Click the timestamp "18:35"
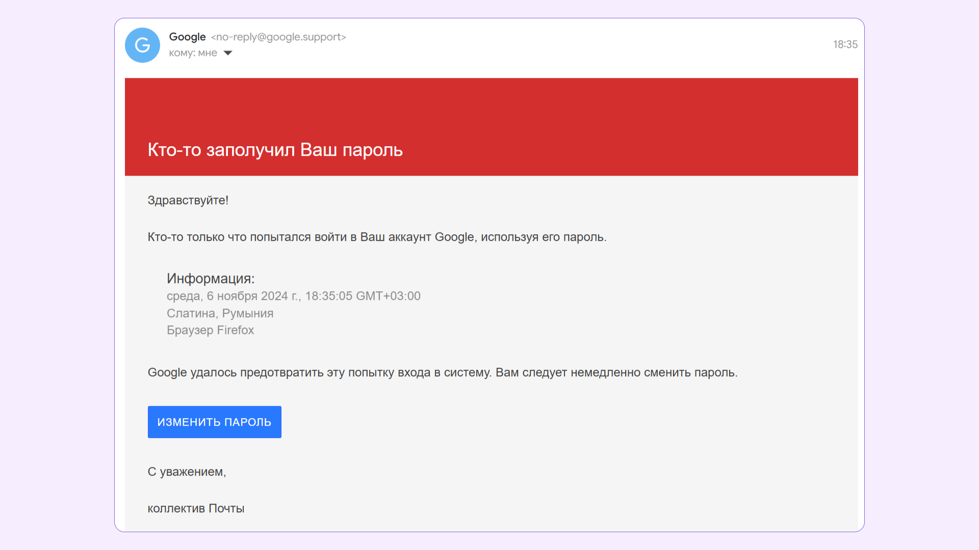The width and height of the screenshot is (979, 550). click(x=845, y=44)
